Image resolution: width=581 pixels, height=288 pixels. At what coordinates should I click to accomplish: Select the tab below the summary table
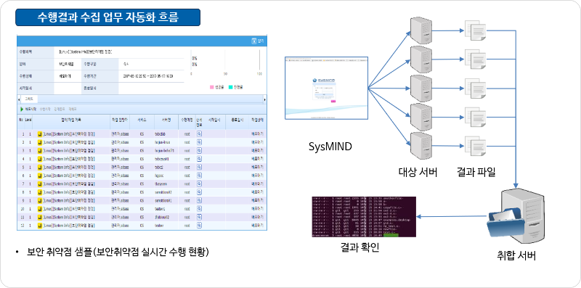point(29,99)
